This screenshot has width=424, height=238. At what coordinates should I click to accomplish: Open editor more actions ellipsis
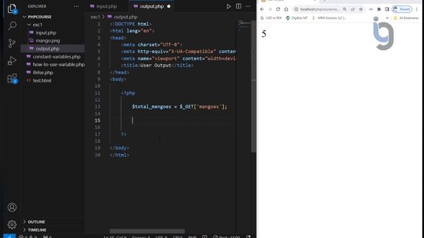point(248,6)
